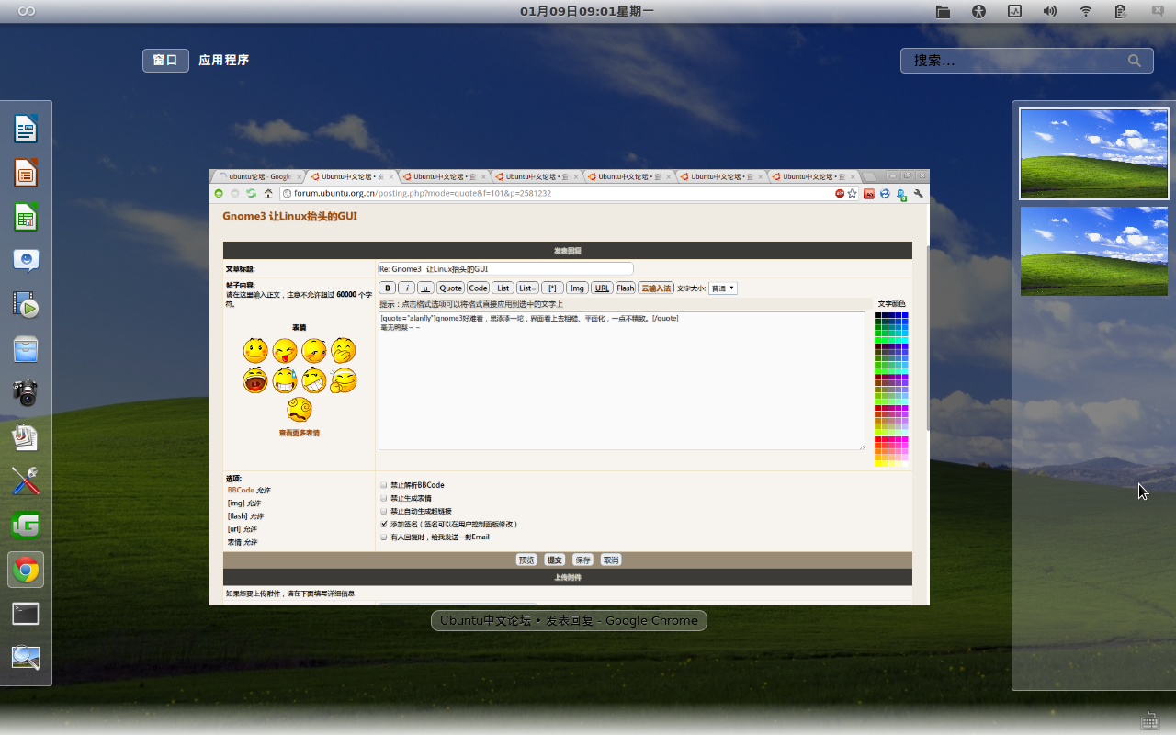Open the screwdriver-and-wrench tools dash icon
Screen dimensions: 1176x735
(26, 481)
